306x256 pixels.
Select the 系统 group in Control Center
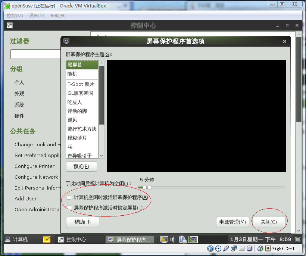coord(19,105)
